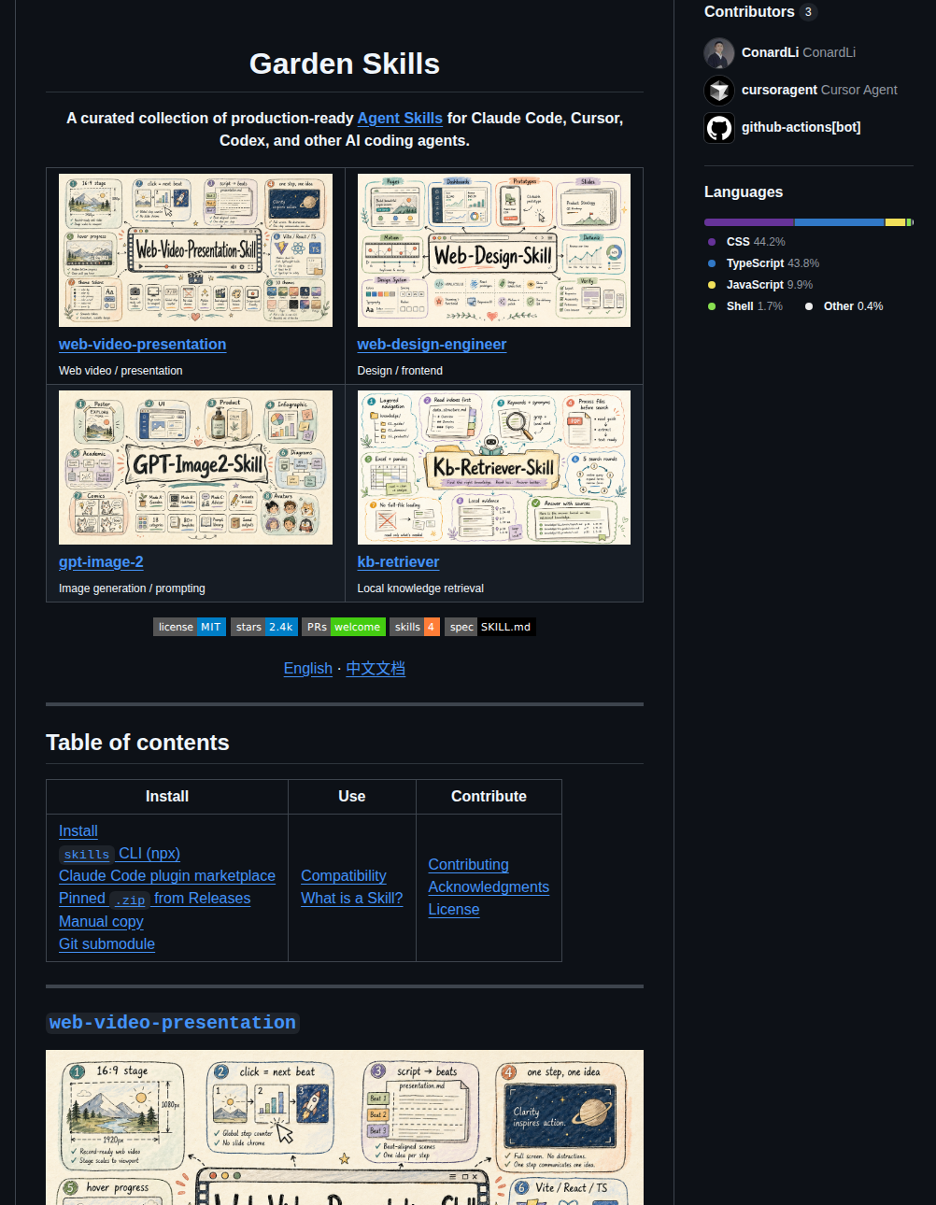Click the Use column header
The height and width of the screenshot is (1205, 936).
[352, 797]
